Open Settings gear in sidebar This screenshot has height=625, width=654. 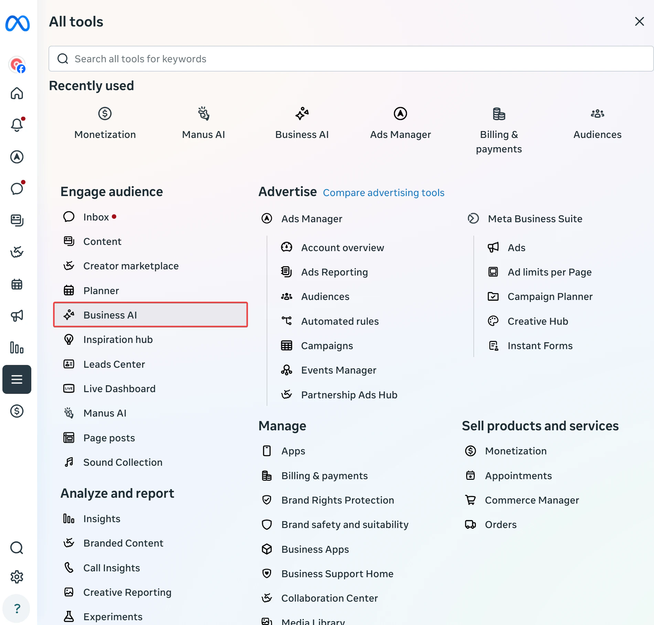coord(17,577)
